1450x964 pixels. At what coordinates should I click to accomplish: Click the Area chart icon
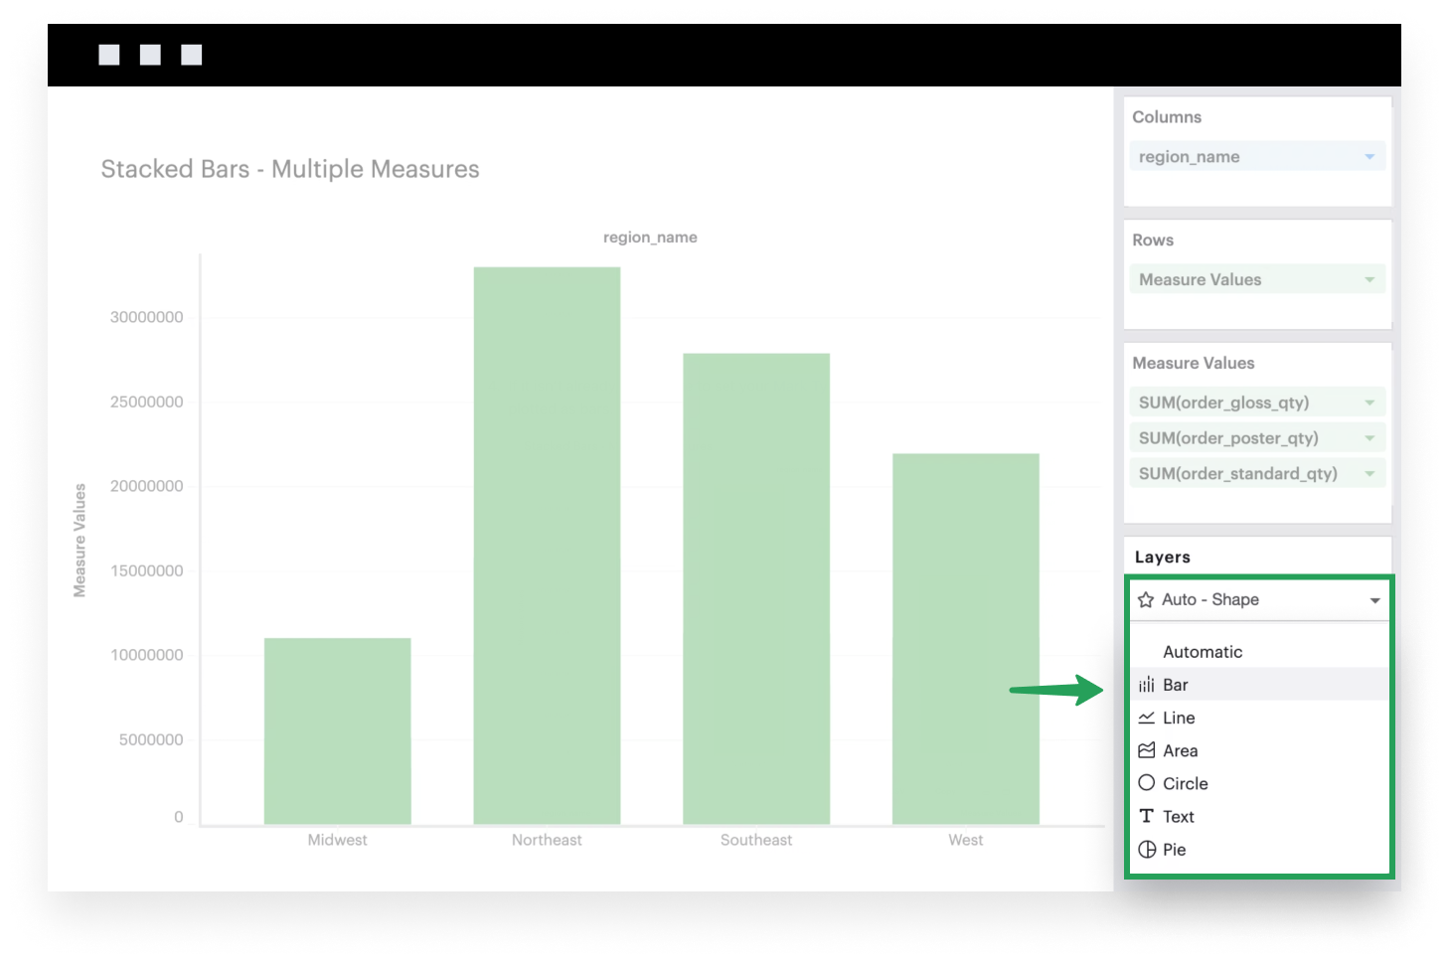pos(1147,750)
